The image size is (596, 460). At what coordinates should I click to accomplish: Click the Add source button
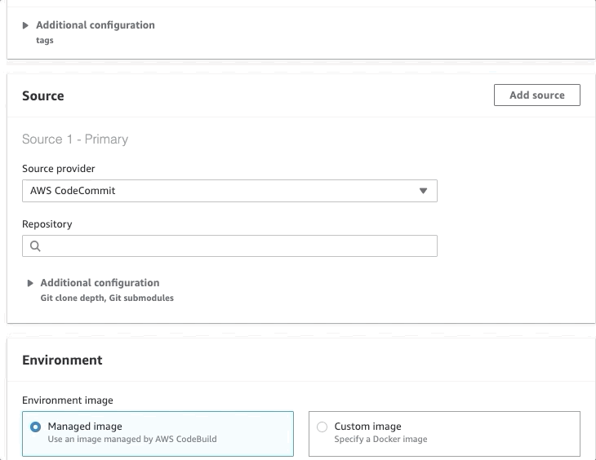537,95
